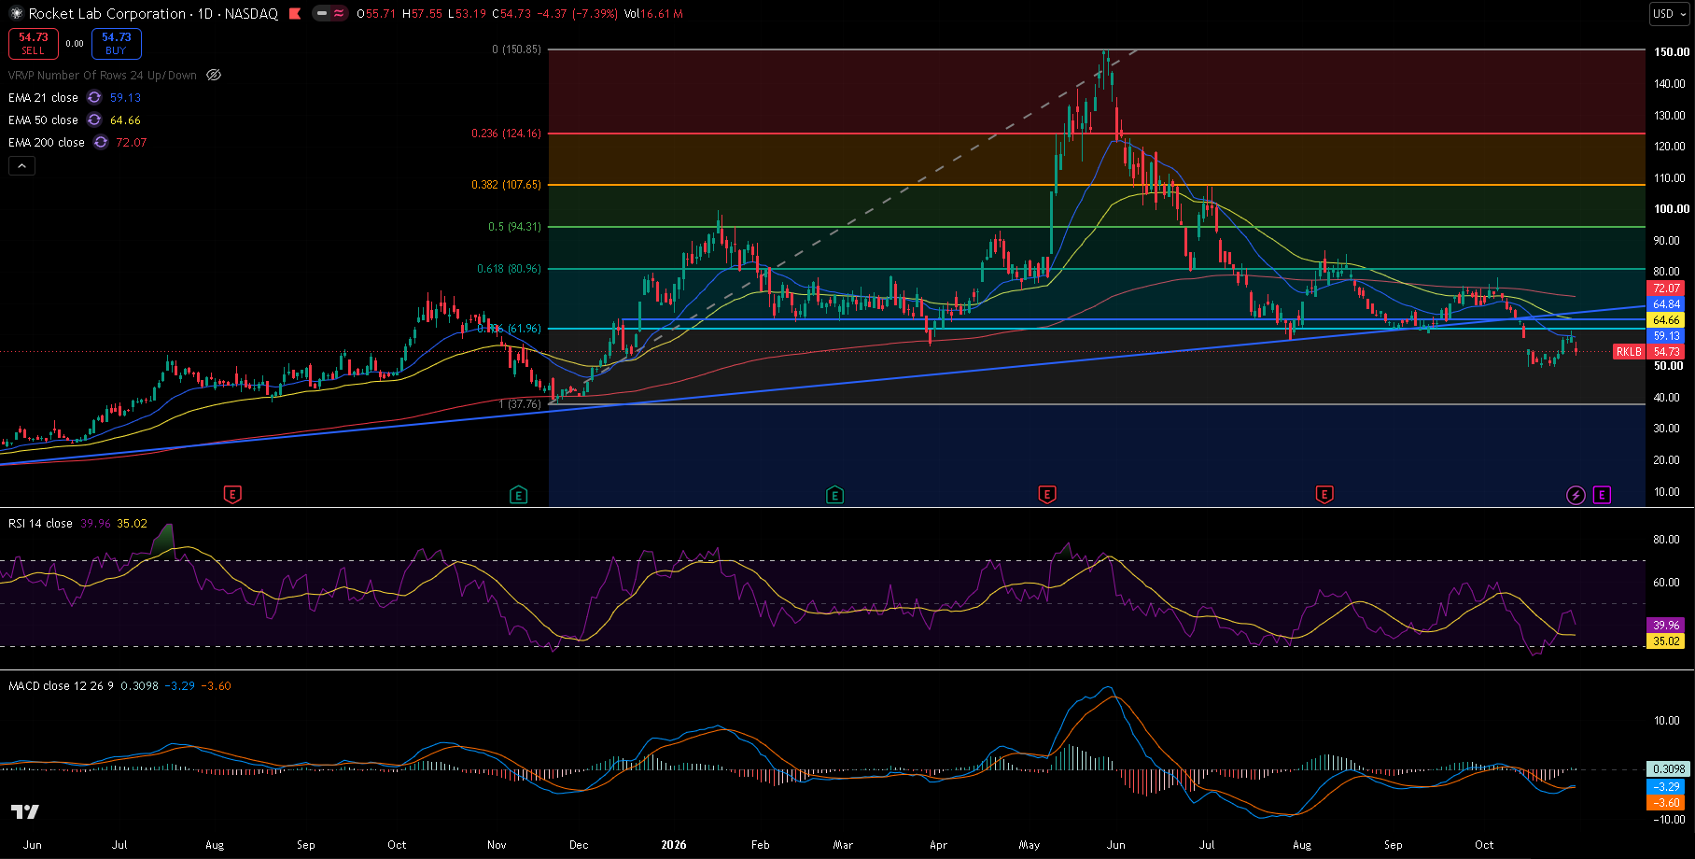Click the blue 59.13 price scale label
The height and width of the screenshot is (859, 1695).
(x=1666, y=336)
